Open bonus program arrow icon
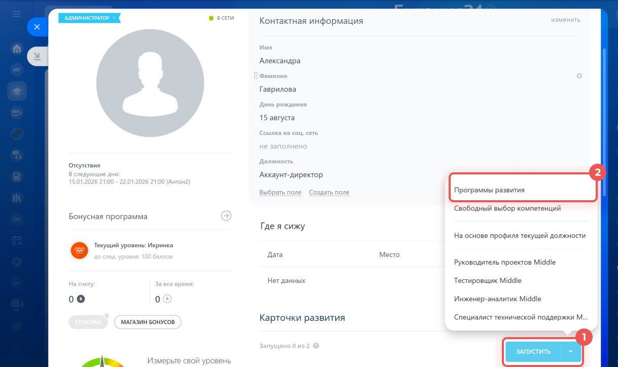The height and width of the screenshot is (367, 618). (226, 216)
